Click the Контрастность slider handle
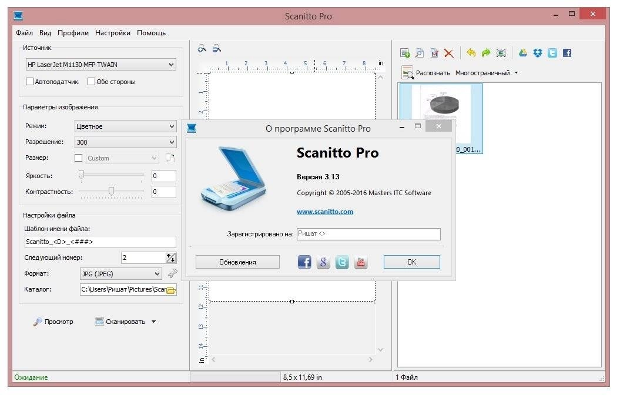Screen dimensions: 620x398 pos(112,191)
